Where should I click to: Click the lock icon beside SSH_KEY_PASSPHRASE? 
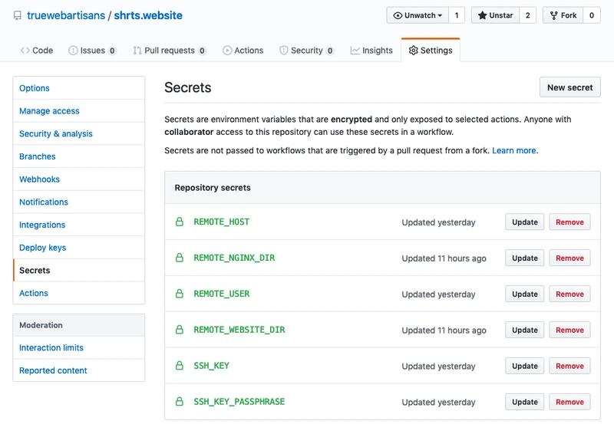click(180, 402)
